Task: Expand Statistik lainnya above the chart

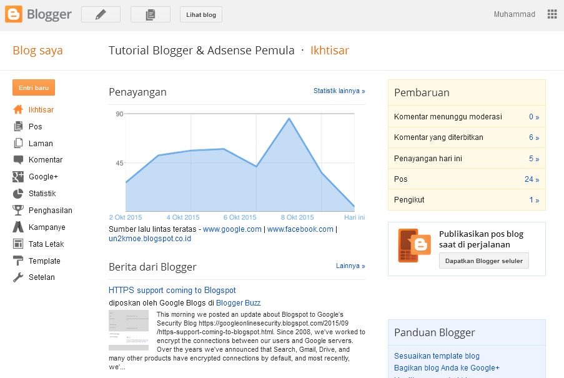Action: [x=339, y=91]
